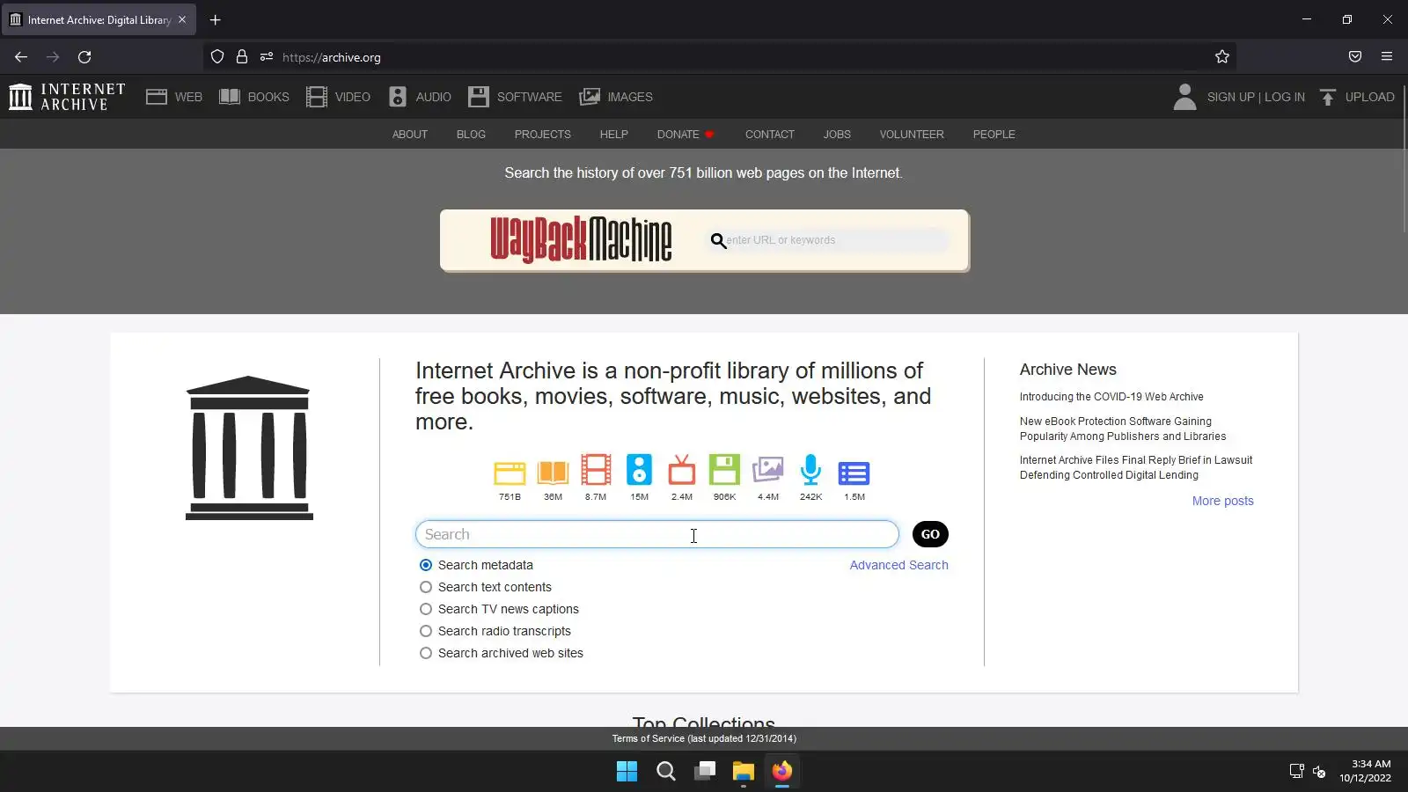Click the Upload arrow icon
The image size is (1408, 792).
coord(1328,97)
